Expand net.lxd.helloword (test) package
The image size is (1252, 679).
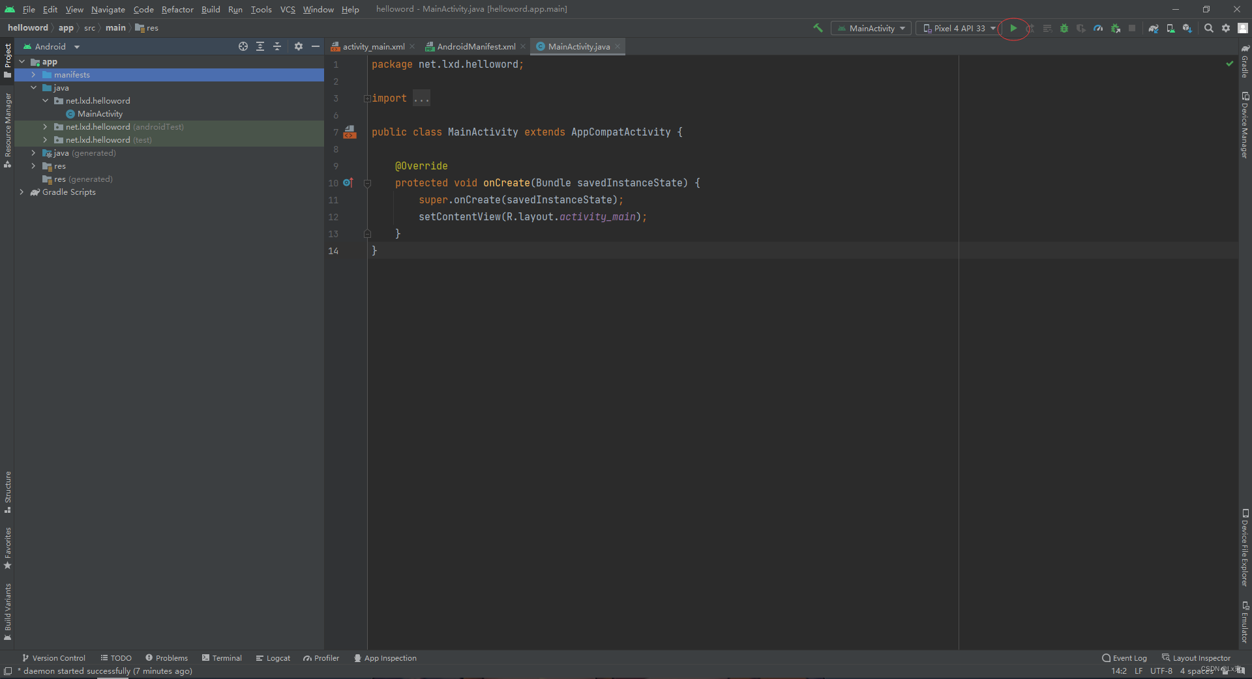(x=45, y=140)
